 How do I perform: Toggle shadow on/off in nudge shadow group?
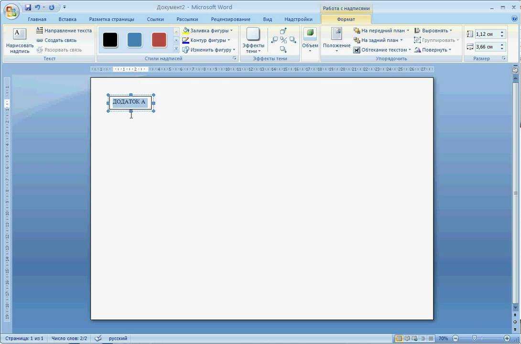pyautogui.click(x=283, y=40)
